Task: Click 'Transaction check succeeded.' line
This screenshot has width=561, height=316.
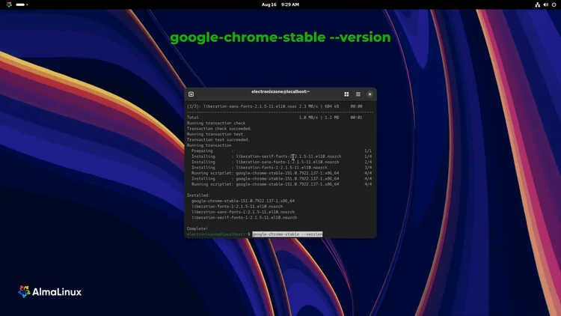Action: tap(219, 129)
